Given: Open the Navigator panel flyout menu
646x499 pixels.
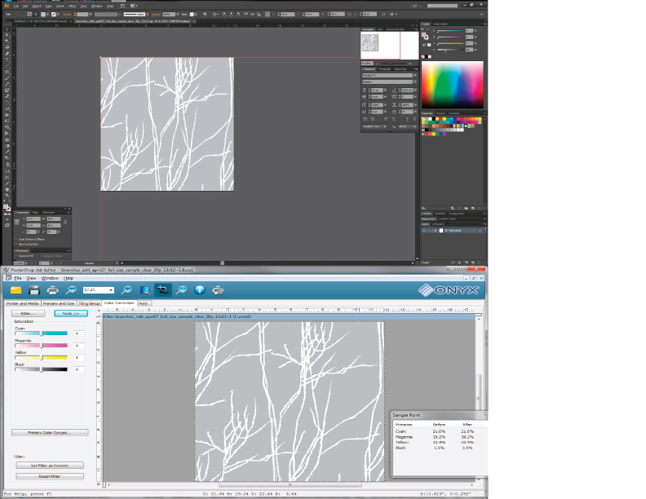Looking at the screenshot, I should click(x=416, y=29).
